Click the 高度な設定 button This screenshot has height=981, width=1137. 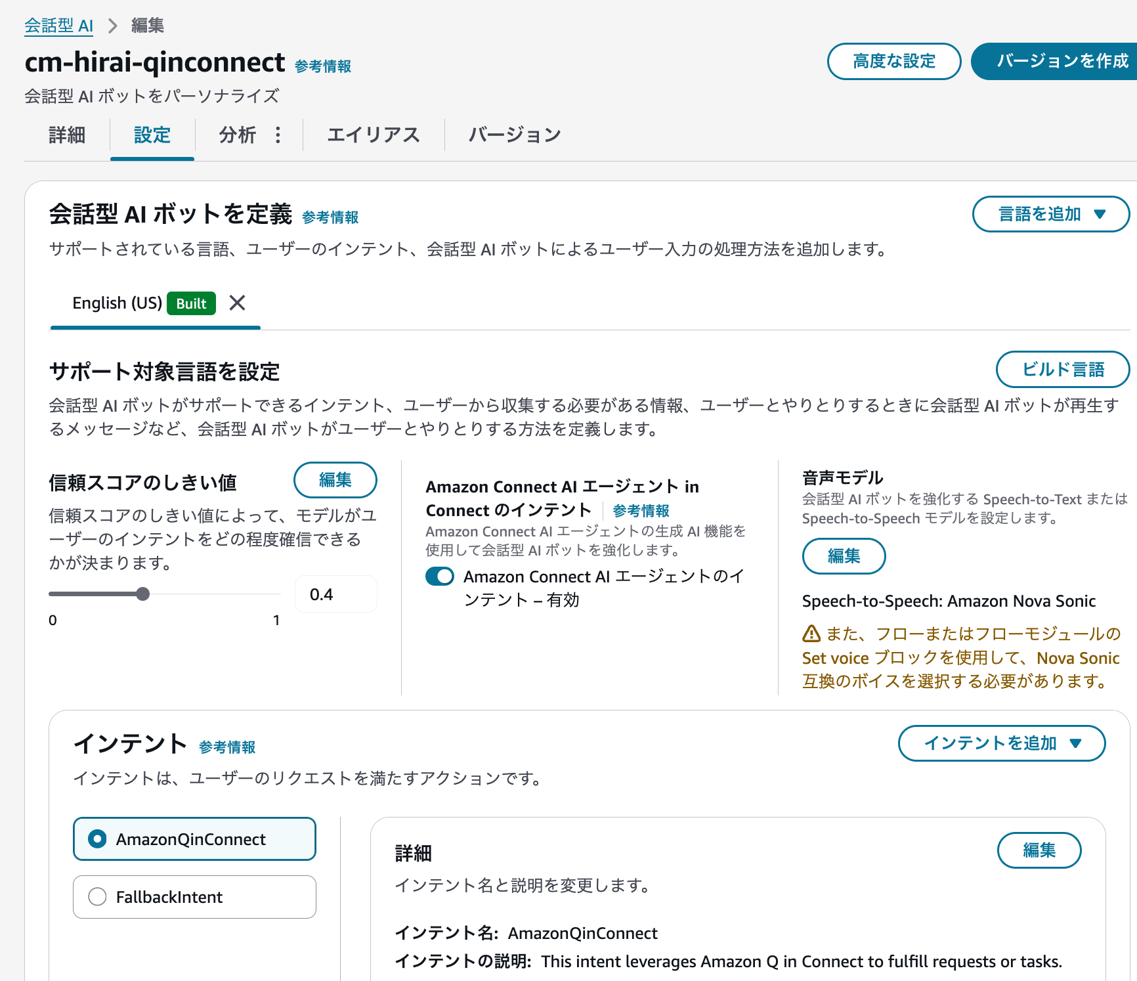tap(894, 61)
